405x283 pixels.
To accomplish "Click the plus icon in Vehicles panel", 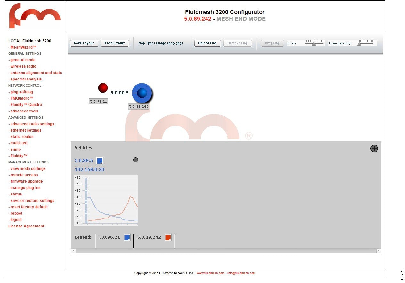I will [x=374, y=149].
